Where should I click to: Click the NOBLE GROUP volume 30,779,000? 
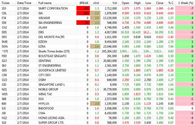[x=109, y=89]
